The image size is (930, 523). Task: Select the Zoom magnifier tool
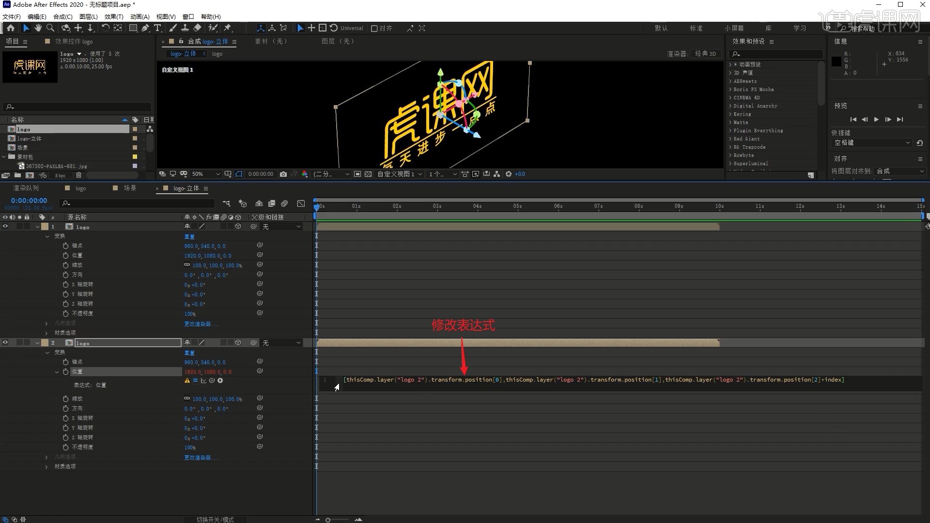[x=50, y=28]
